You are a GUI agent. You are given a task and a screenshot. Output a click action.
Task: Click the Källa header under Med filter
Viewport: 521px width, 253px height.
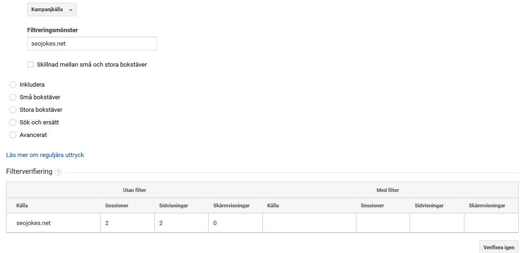click(273, 205)
